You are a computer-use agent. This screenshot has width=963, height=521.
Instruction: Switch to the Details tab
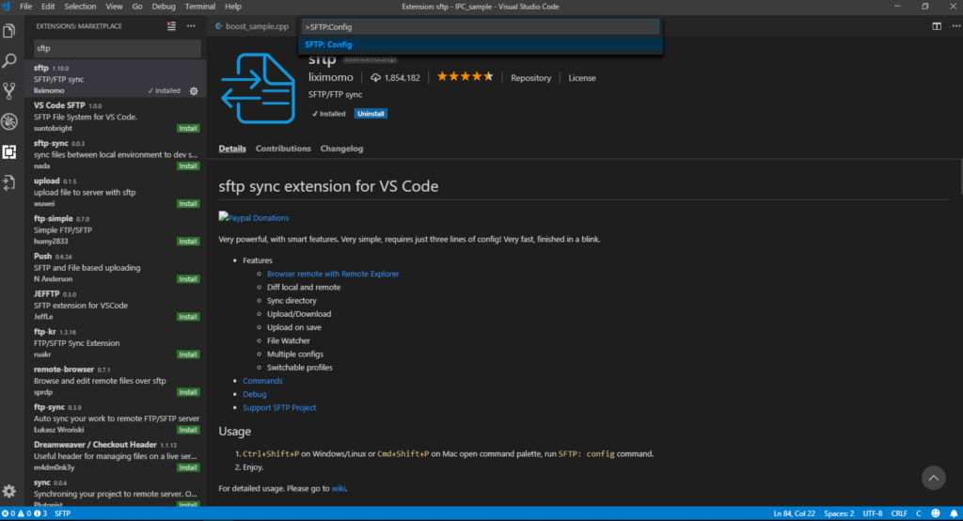[x=232, y=149]
